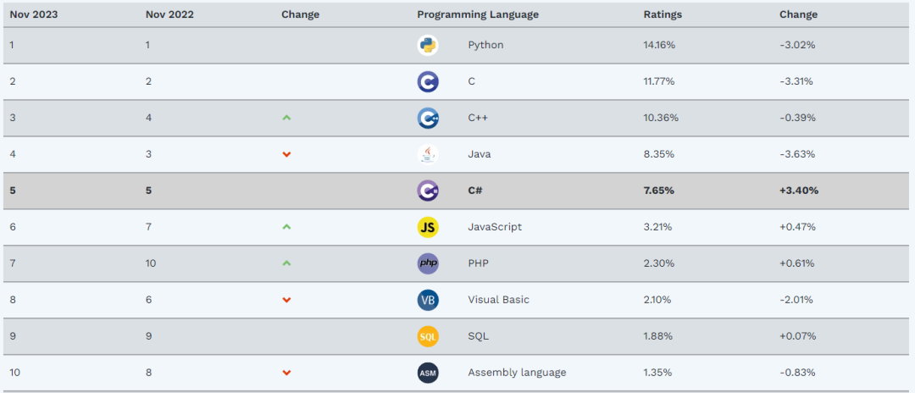Click the C# rating value 7.65%

pyautogui.click(x=659, y=191)
